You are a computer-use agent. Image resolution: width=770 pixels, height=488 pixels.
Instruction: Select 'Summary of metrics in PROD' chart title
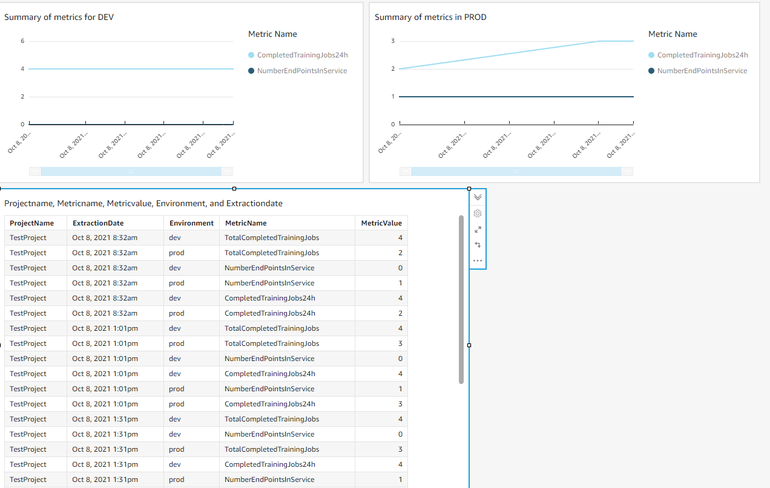[x=430, y=17]
